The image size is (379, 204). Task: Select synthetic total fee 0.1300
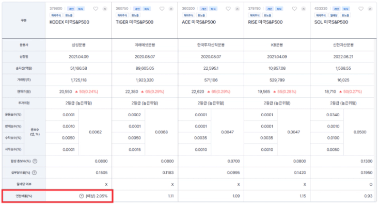[x=367, y=161]
